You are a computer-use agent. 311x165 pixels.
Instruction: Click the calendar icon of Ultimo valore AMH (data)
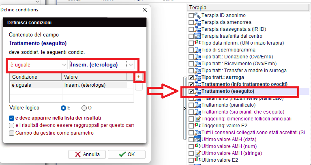(197, 139)
